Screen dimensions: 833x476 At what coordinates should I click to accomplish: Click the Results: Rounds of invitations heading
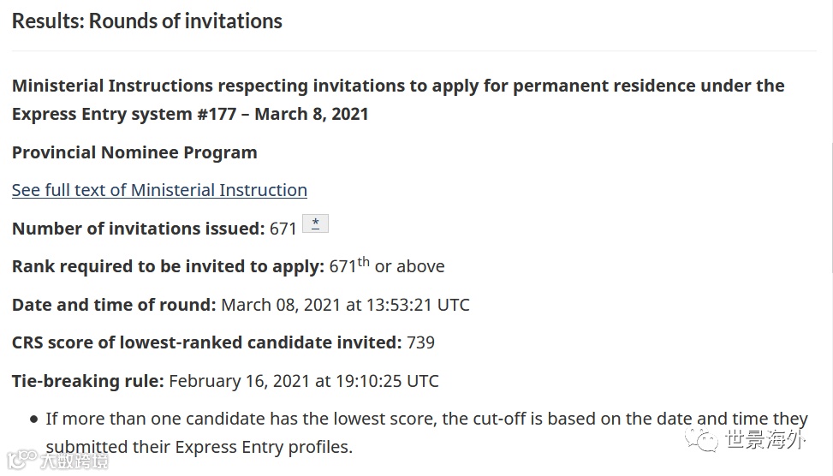(x=147, y=21)
